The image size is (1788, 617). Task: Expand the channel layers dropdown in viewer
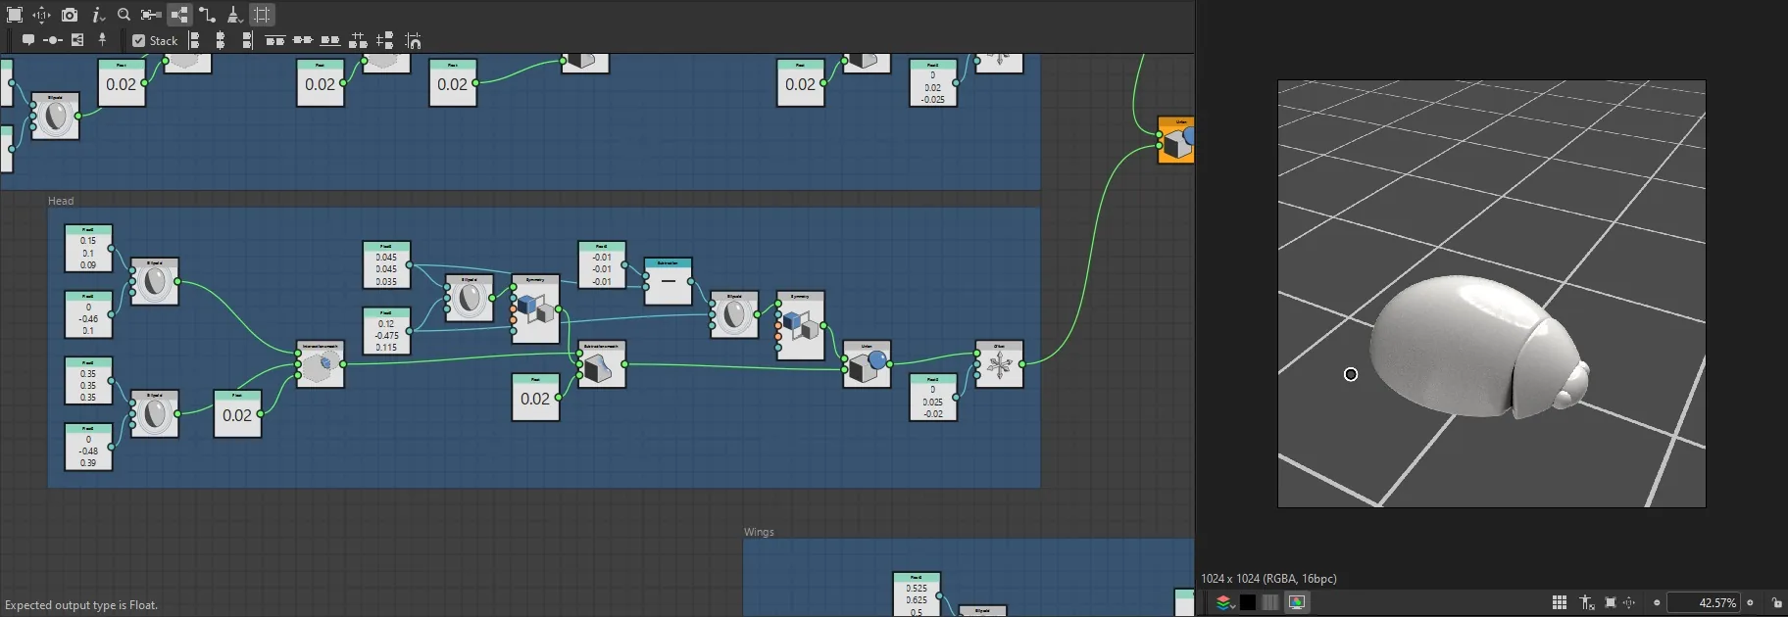pyautogui.click(x=1224, y=602)
